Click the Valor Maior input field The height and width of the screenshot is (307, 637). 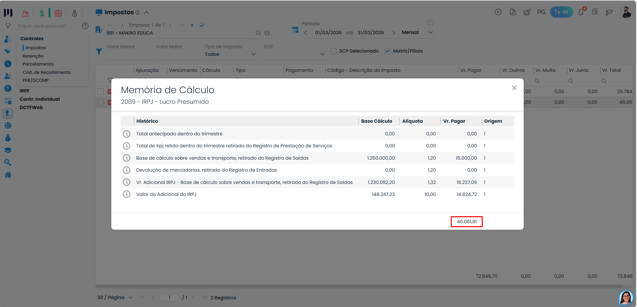coord(177,55)
